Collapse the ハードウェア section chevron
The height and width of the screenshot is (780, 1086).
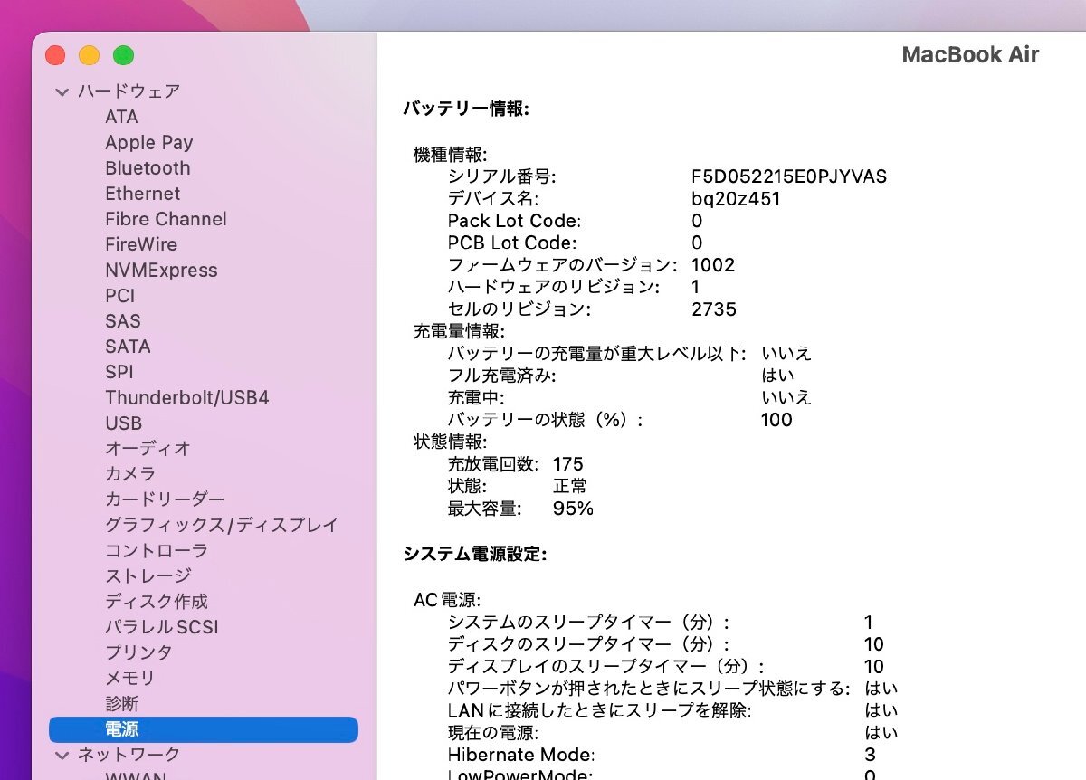(x=62, y=91)
